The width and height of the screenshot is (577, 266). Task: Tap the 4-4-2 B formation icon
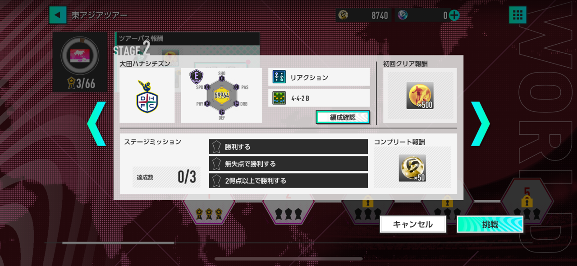[279, 98]
